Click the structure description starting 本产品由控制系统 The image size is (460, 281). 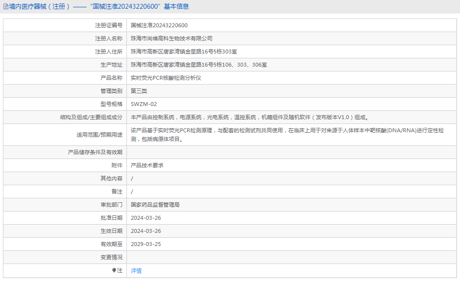pyautogui.click(x=249, y=117)
